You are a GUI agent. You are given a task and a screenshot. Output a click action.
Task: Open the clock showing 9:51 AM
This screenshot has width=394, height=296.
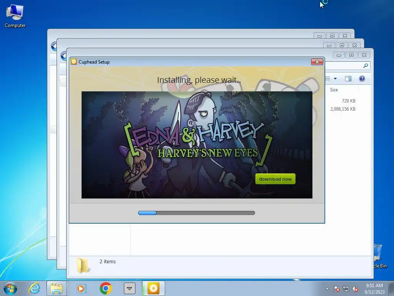coord(374,288)
